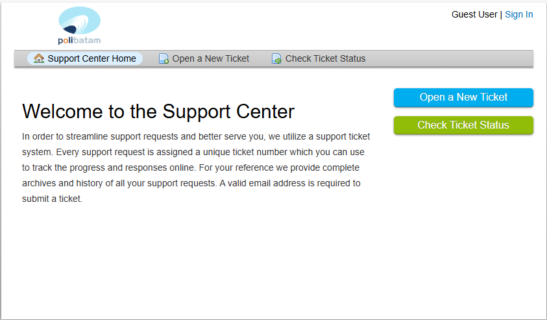Click the separator bar between Guest User and Sign In
The width and height of the screenshot is (547, 320).
pyautogui.click(x=501, y=14)
